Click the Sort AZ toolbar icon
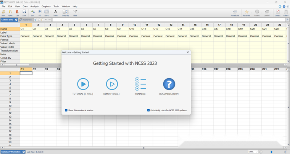This screenshot has height=154, width=290. pos(33,12)
